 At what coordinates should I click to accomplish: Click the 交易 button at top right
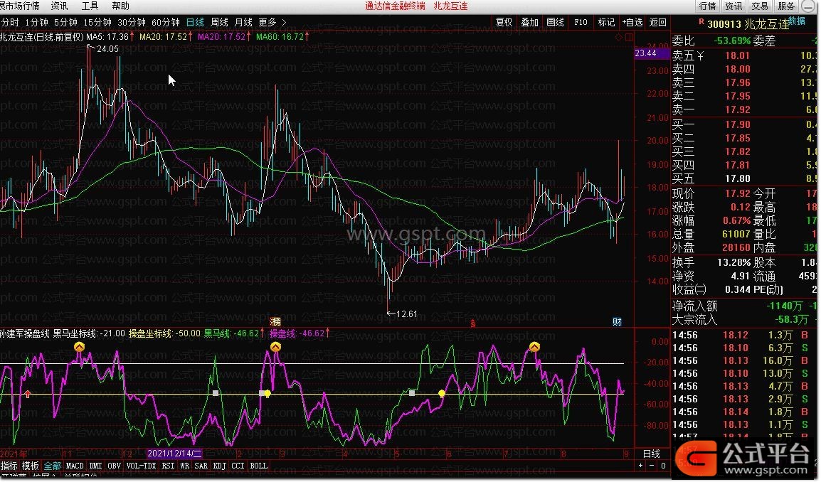coord(760,6)
